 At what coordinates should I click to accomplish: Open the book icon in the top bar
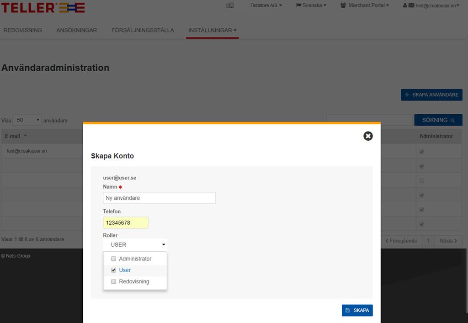229,5
